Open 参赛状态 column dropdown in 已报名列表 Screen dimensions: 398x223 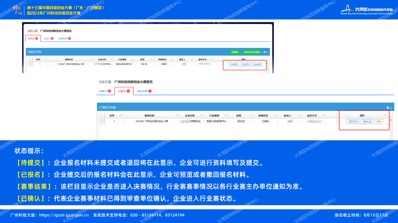point(275,115)
